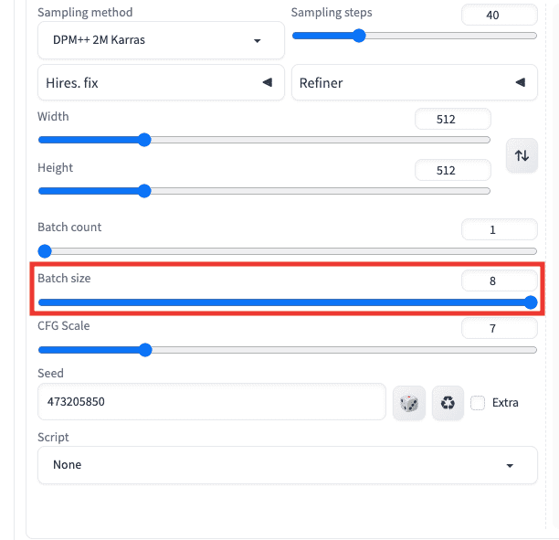Click the Width slider track
This screenshot has height=540, width=559.
264,140
